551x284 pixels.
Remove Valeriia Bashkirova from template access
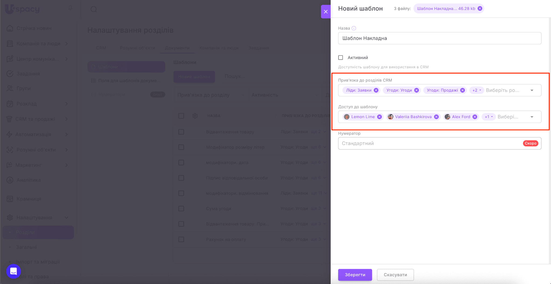[436, 117]
